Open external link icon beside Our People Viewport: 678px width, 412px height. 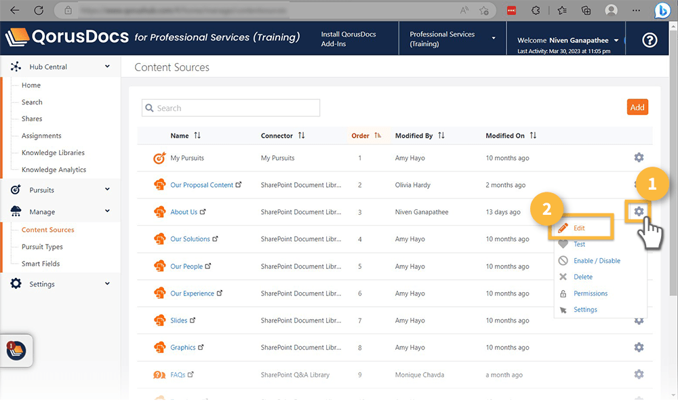(x=208, y=266)
